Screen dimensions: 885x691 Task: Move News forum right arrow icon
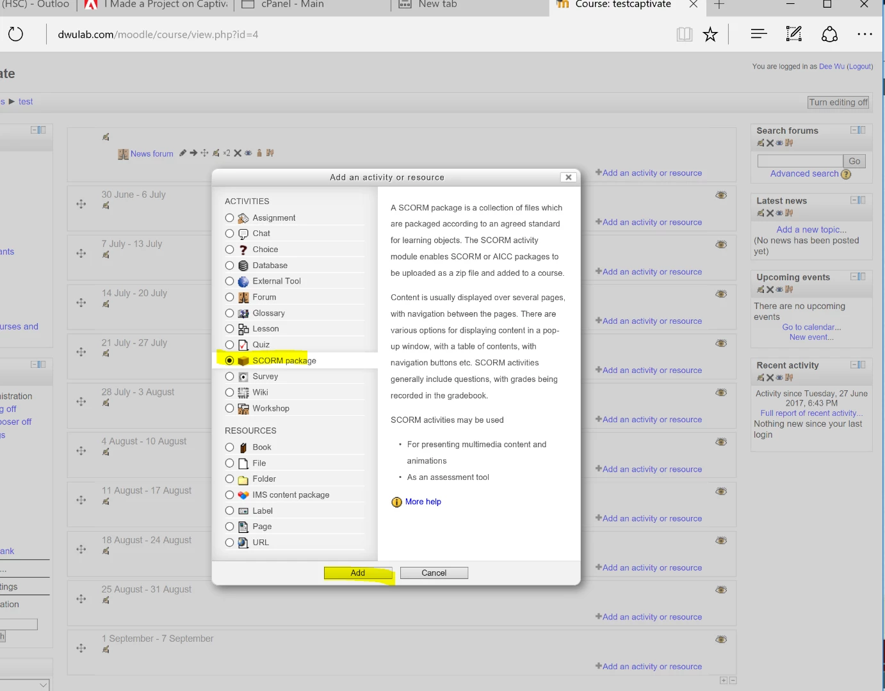(x=193, y=153)
